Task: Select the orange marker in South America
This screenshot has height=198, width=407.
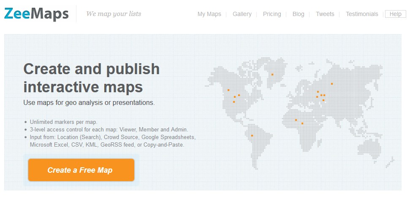Action: pyautogui.click(x=252, y=135)
